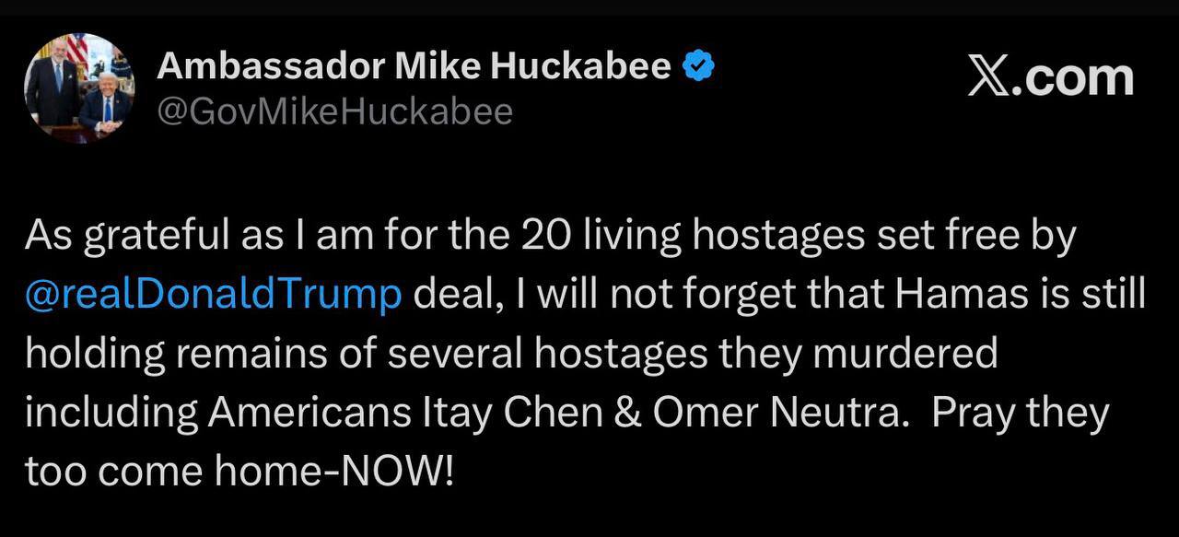Click the blue verified checkmark badge

coord(697,66)
